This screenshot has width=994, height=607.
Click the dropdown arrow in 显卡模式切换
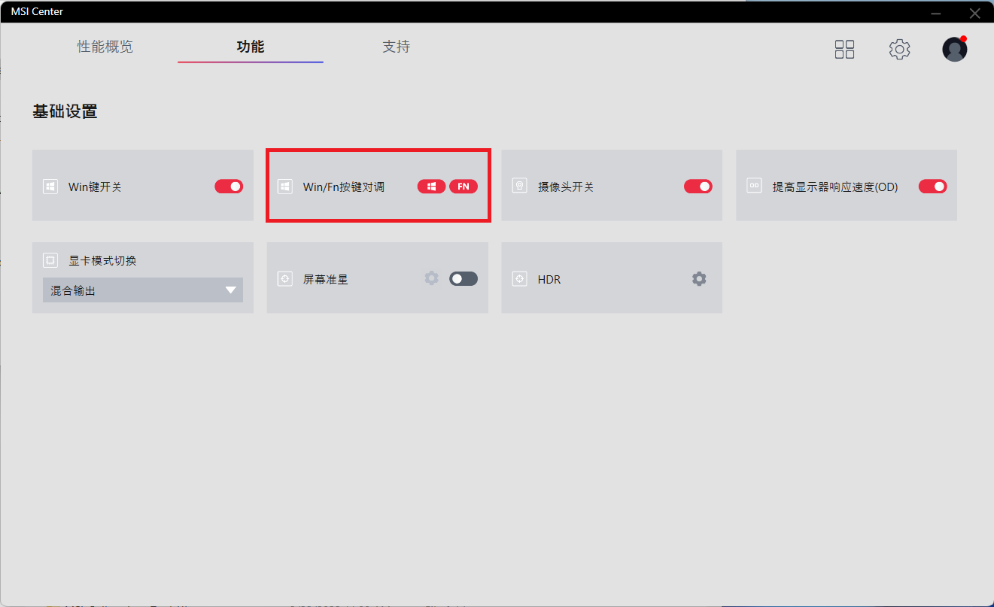click(230, 290)
